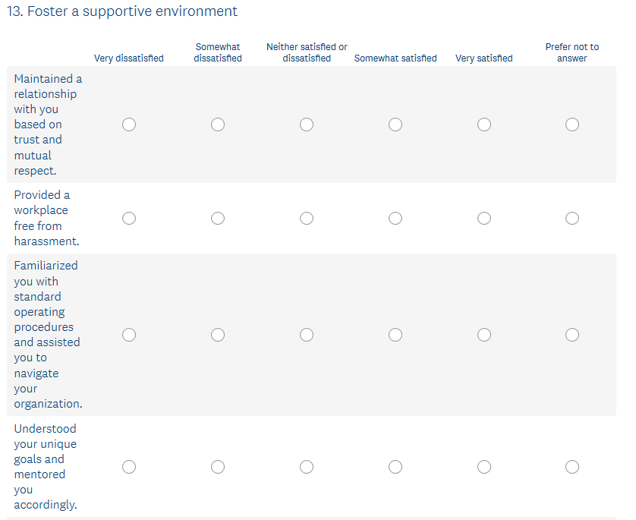Viewport: 636px width, 520px height.
Task: Choose Somewhat dissatisfied for unique goals mentoring
Action: [x=218, y=467]
